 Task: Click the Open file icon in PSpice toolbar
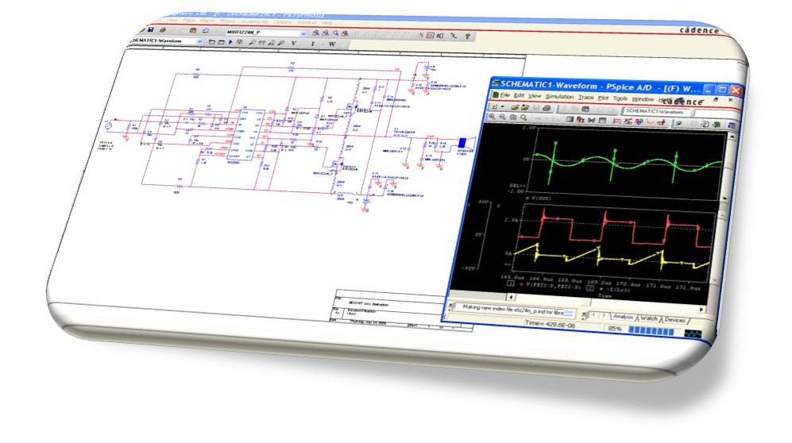pos(515,107)
